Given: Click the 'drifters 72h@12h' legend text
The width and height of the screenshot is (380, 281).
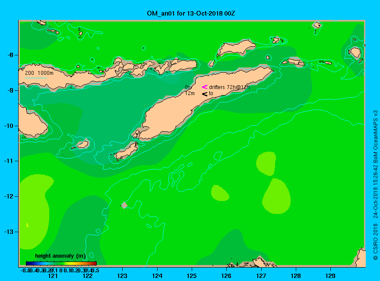Looking at the screenshot, I should [x=229, y=87].
